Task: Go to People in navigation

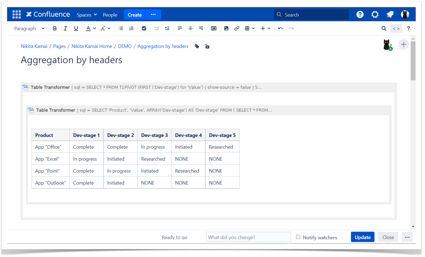Action: pyautogui.click(x=110, y=15)
